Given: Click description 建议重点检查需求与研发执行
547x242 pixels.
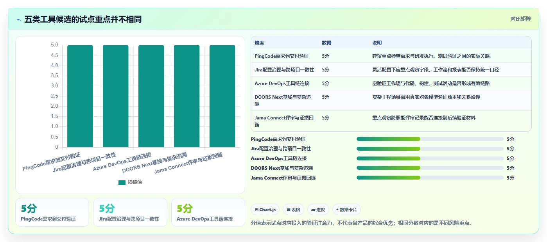Looking at the screenshot, I should point(431,56).
